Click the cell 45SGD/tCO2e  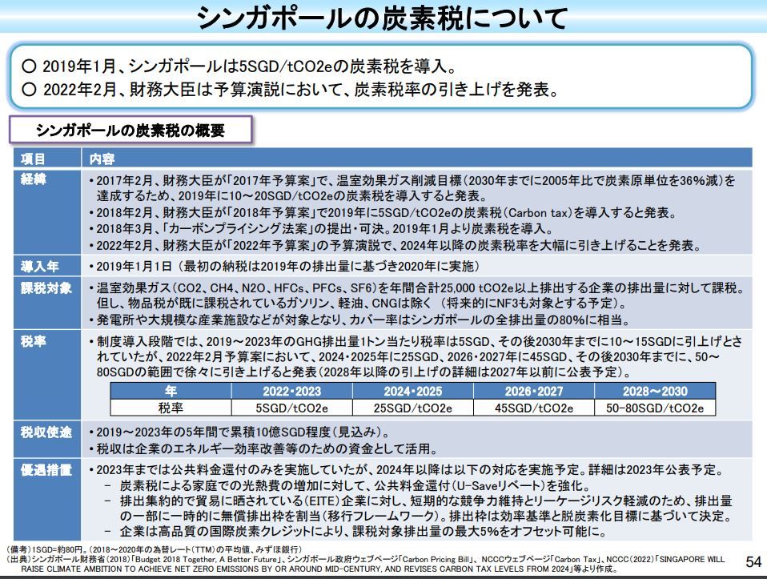click(x=534, y=408)
